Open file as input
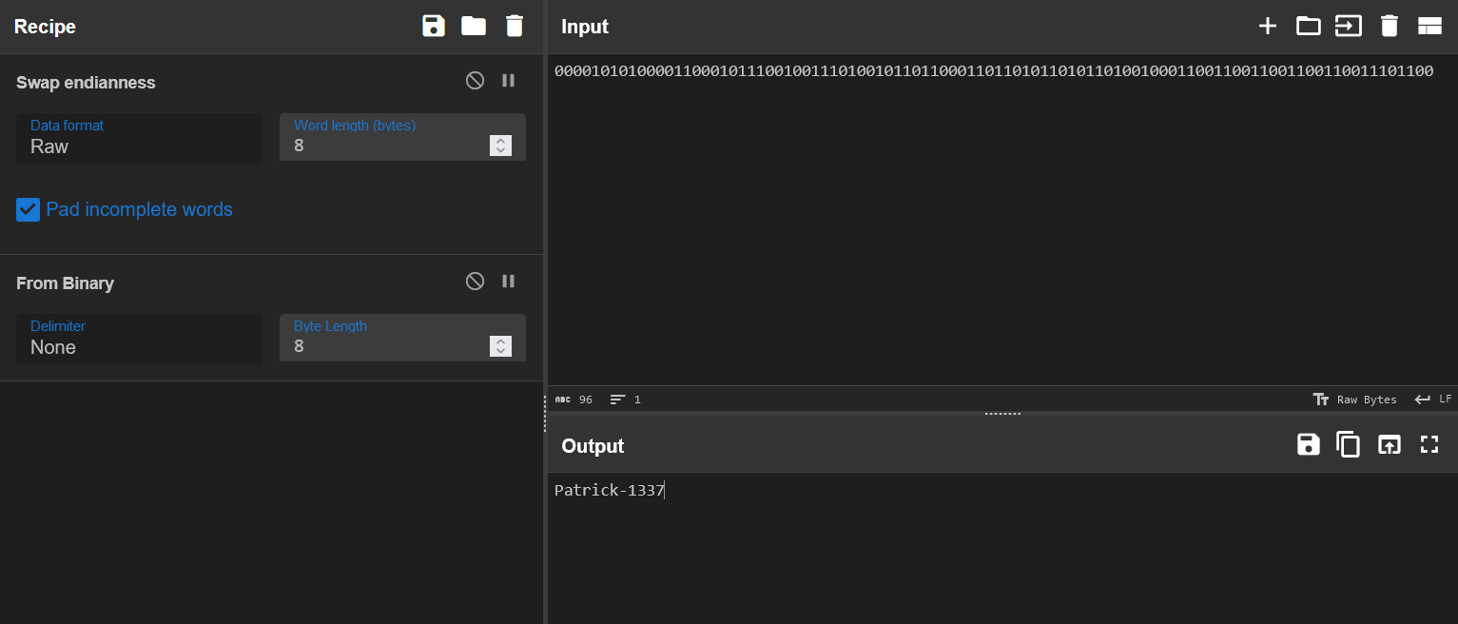This screenshot has width=1458, height=624. 1349,26
